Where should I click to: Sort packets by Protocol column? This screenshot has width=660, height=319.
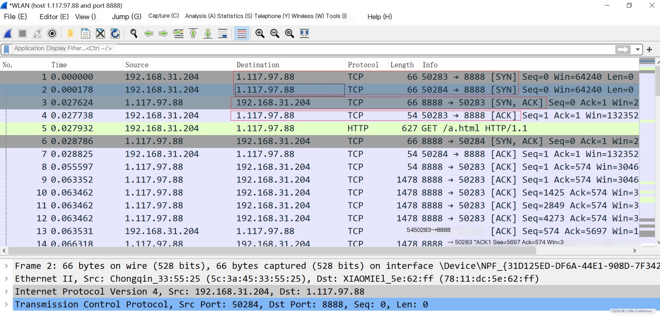pos(366,65)
